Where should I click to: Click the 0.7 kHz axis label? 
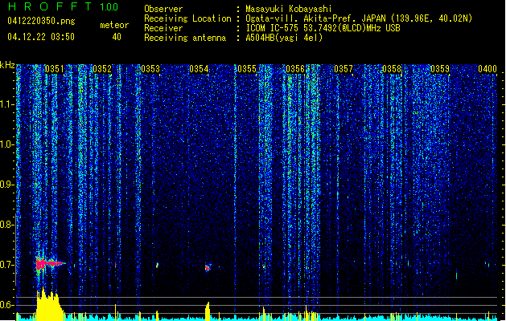(x=6, y=265)
